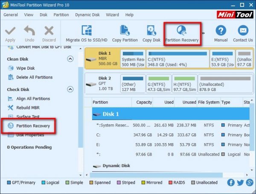Run Surface Test from the sidebar
The width and height of the screenshot is (256, 194).
tap(23, 117)
